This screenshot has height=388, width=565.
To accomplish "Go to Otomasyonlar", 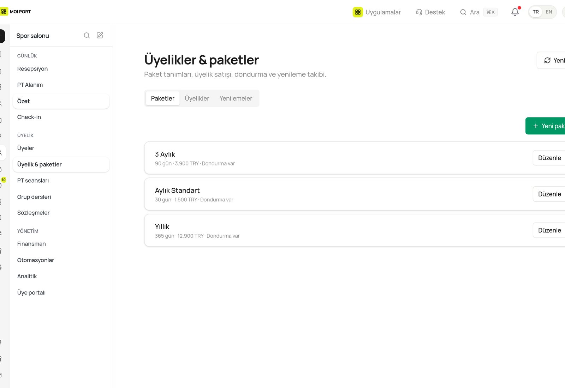I will 61,260.
